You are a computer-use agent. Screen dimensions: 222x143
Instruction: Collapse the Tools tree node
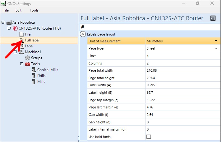click(22, 64)
